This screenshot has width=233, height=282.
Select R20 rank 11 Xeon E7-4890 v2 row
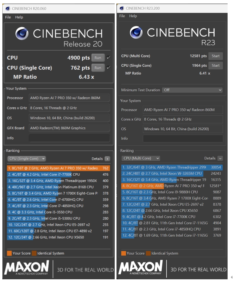click(59, 231)
